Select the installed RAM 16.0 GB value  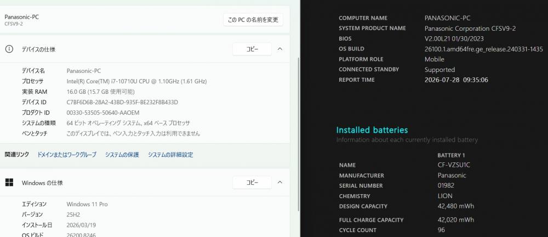pos(101,92)
